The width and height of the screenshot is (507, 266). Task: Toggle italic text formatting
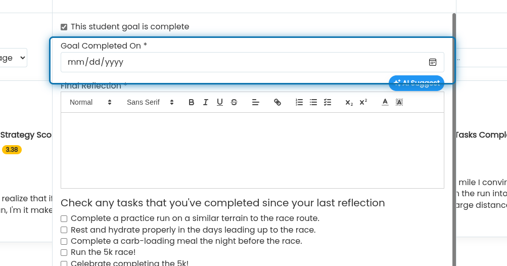coord(205,102)
